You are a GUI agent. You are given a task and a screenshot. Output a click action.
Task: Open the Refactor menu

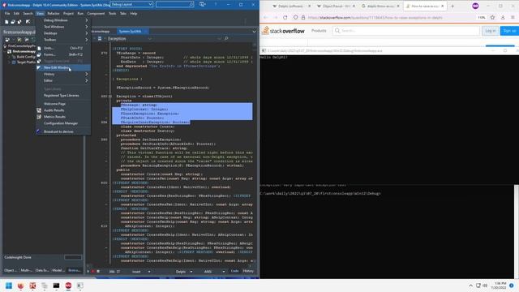pyautogui.click(x=54, y=14)
